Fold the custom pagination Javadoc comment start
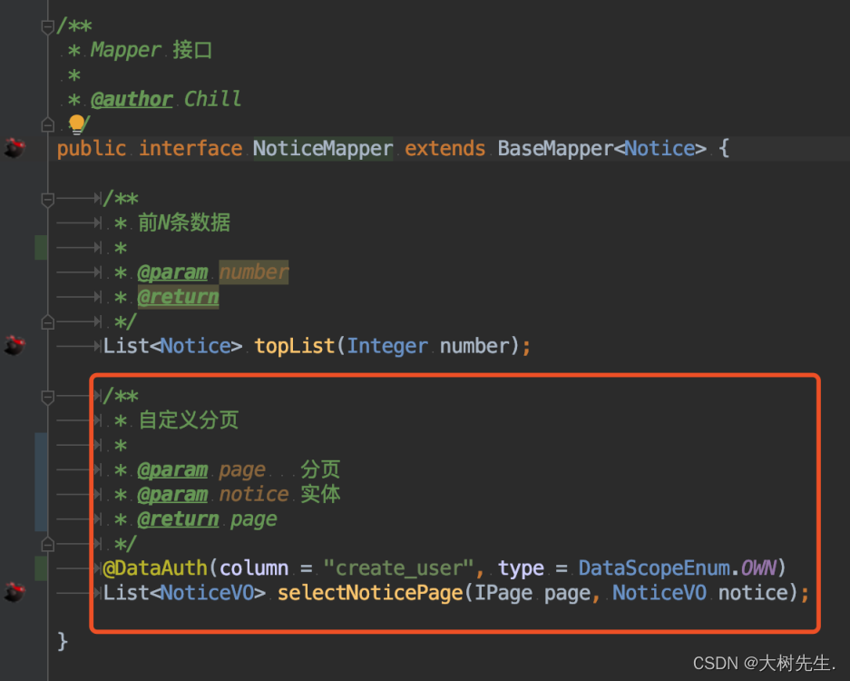The image size is (850, 681). 48,397
